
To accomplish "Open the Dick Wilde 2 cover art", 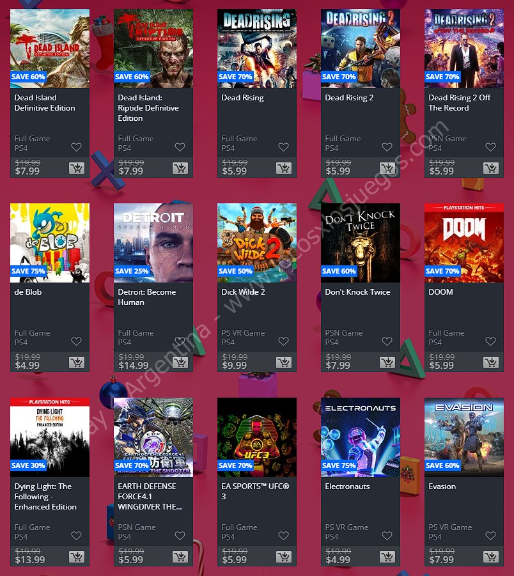I will click(x=257, y=243).
